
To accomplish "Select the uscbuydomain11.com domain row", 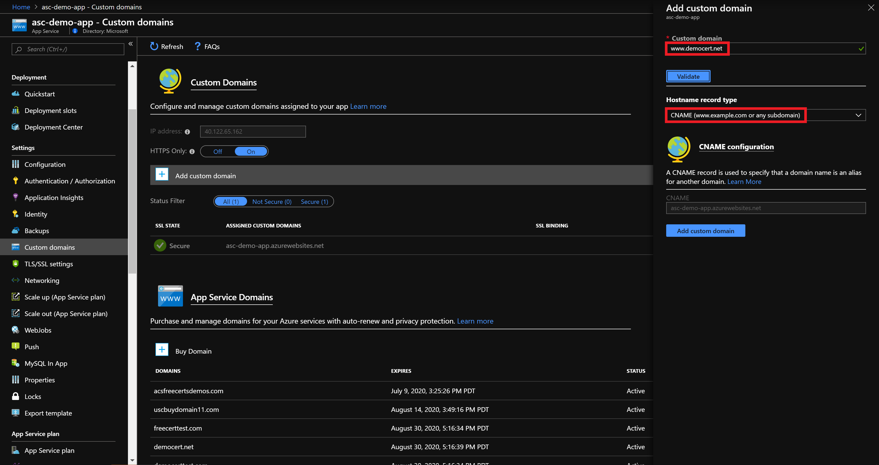I will pyautogui.click(x=401, y=410).
